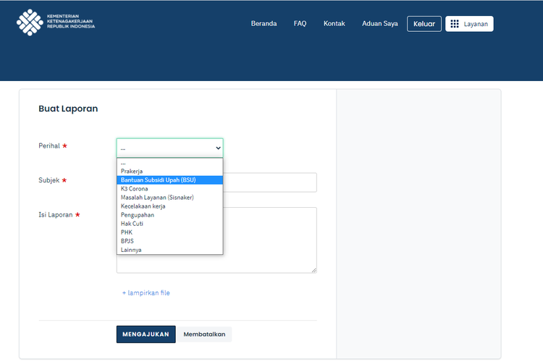The image size is (543, 362).
Task: Go to Beranda in navigation
Action: [264, 24]
